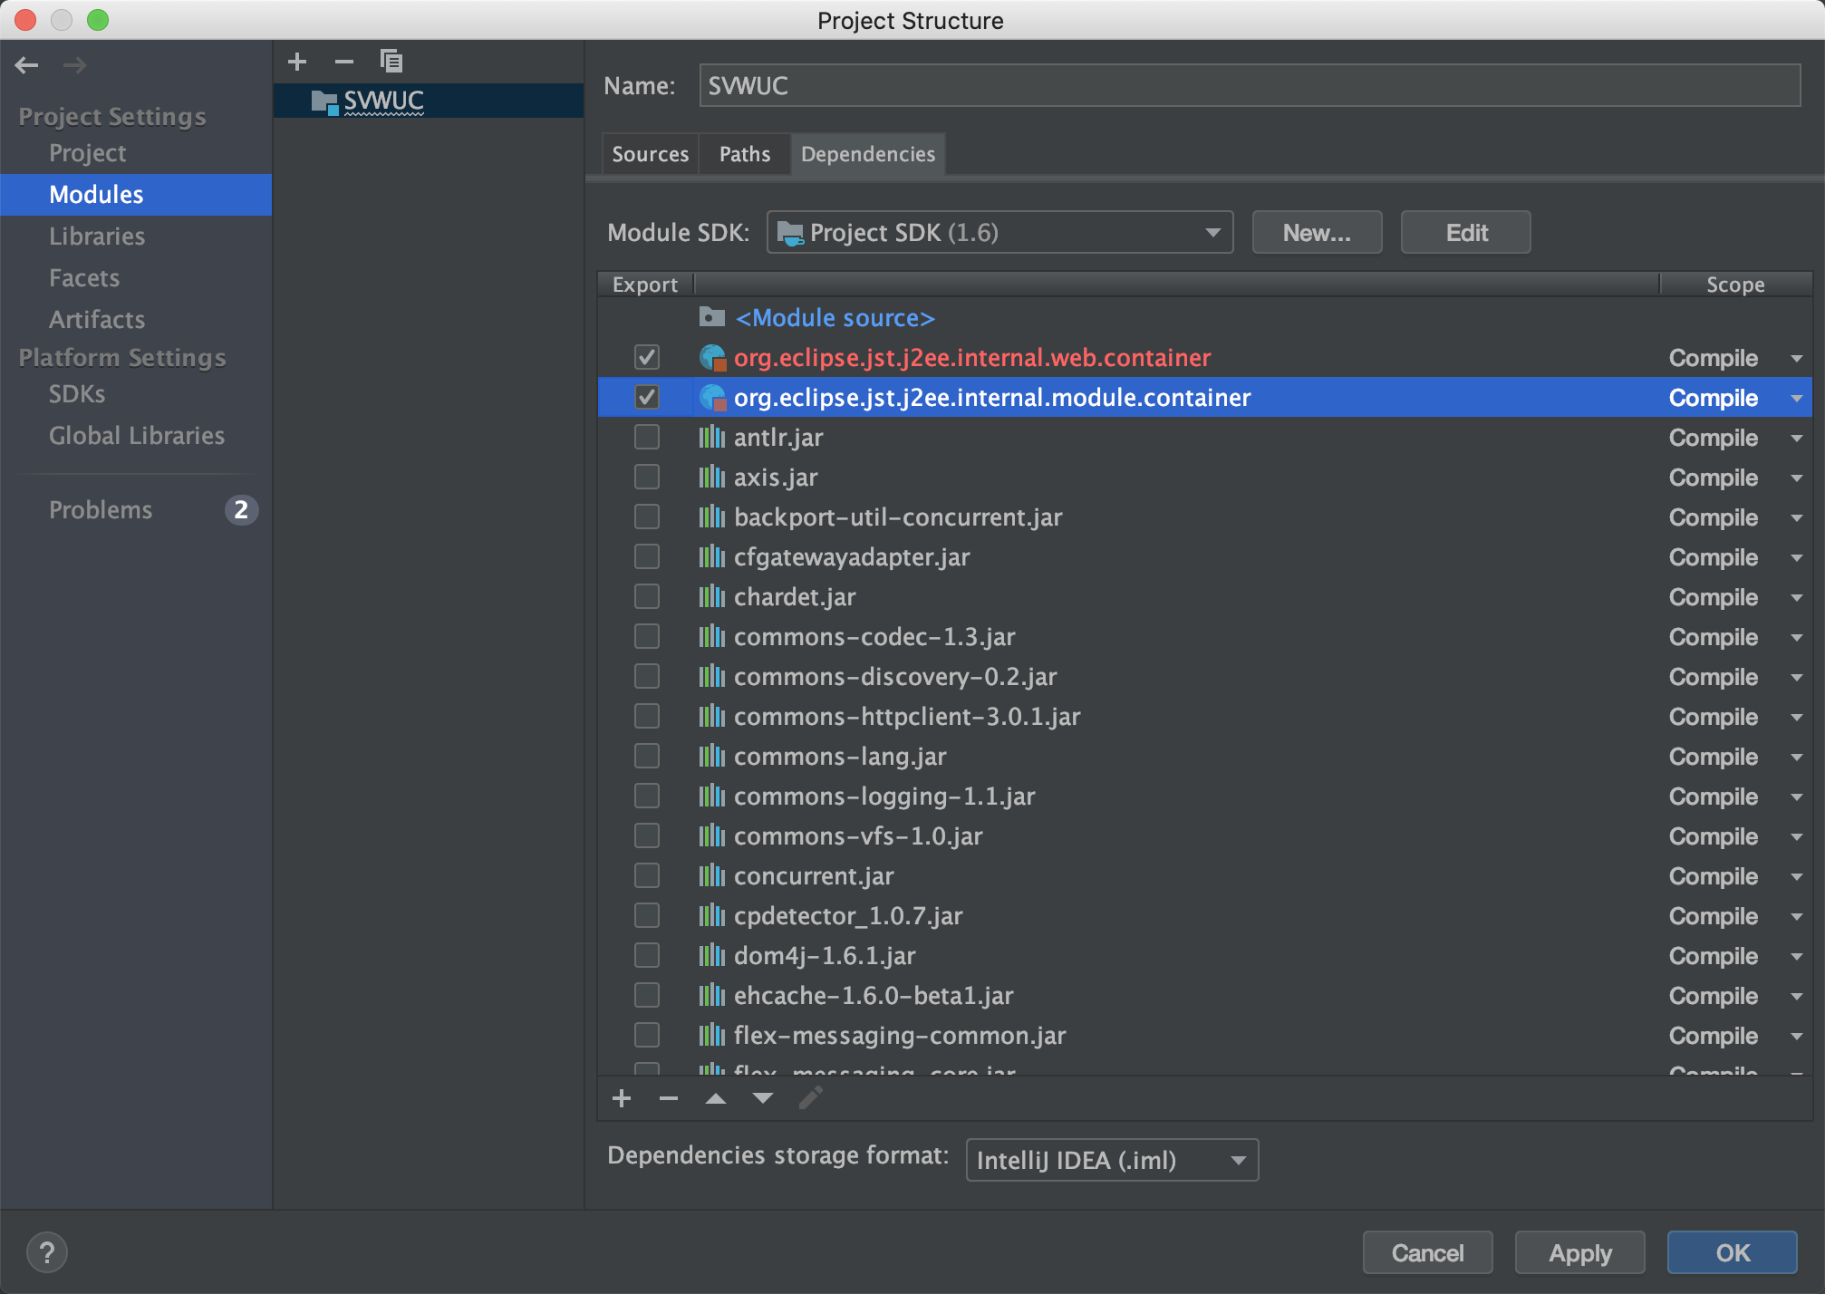Screen dimensions: 1825x1294
Task: Select the Dependencies tab
Action: pos(868,154)
